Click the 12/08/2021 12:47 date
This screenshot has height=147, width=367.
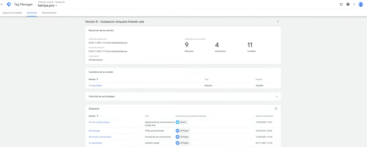point(264,122)
